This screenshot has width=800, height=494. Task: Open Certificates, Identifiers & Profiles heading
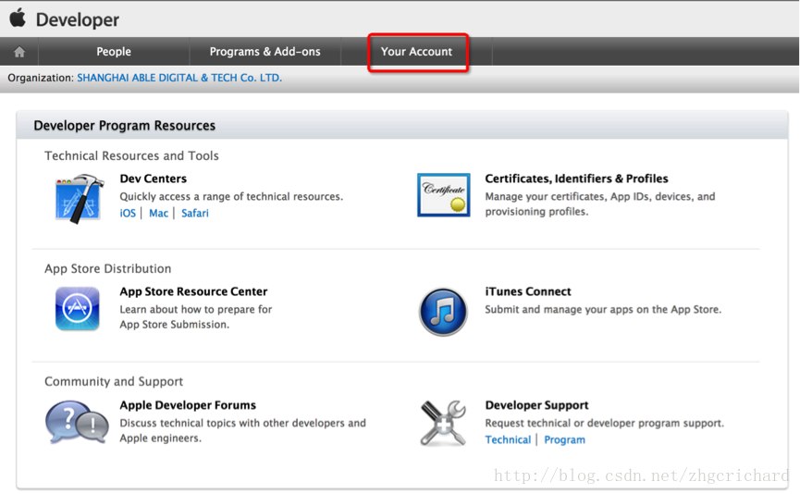click(x=576, y=179)
